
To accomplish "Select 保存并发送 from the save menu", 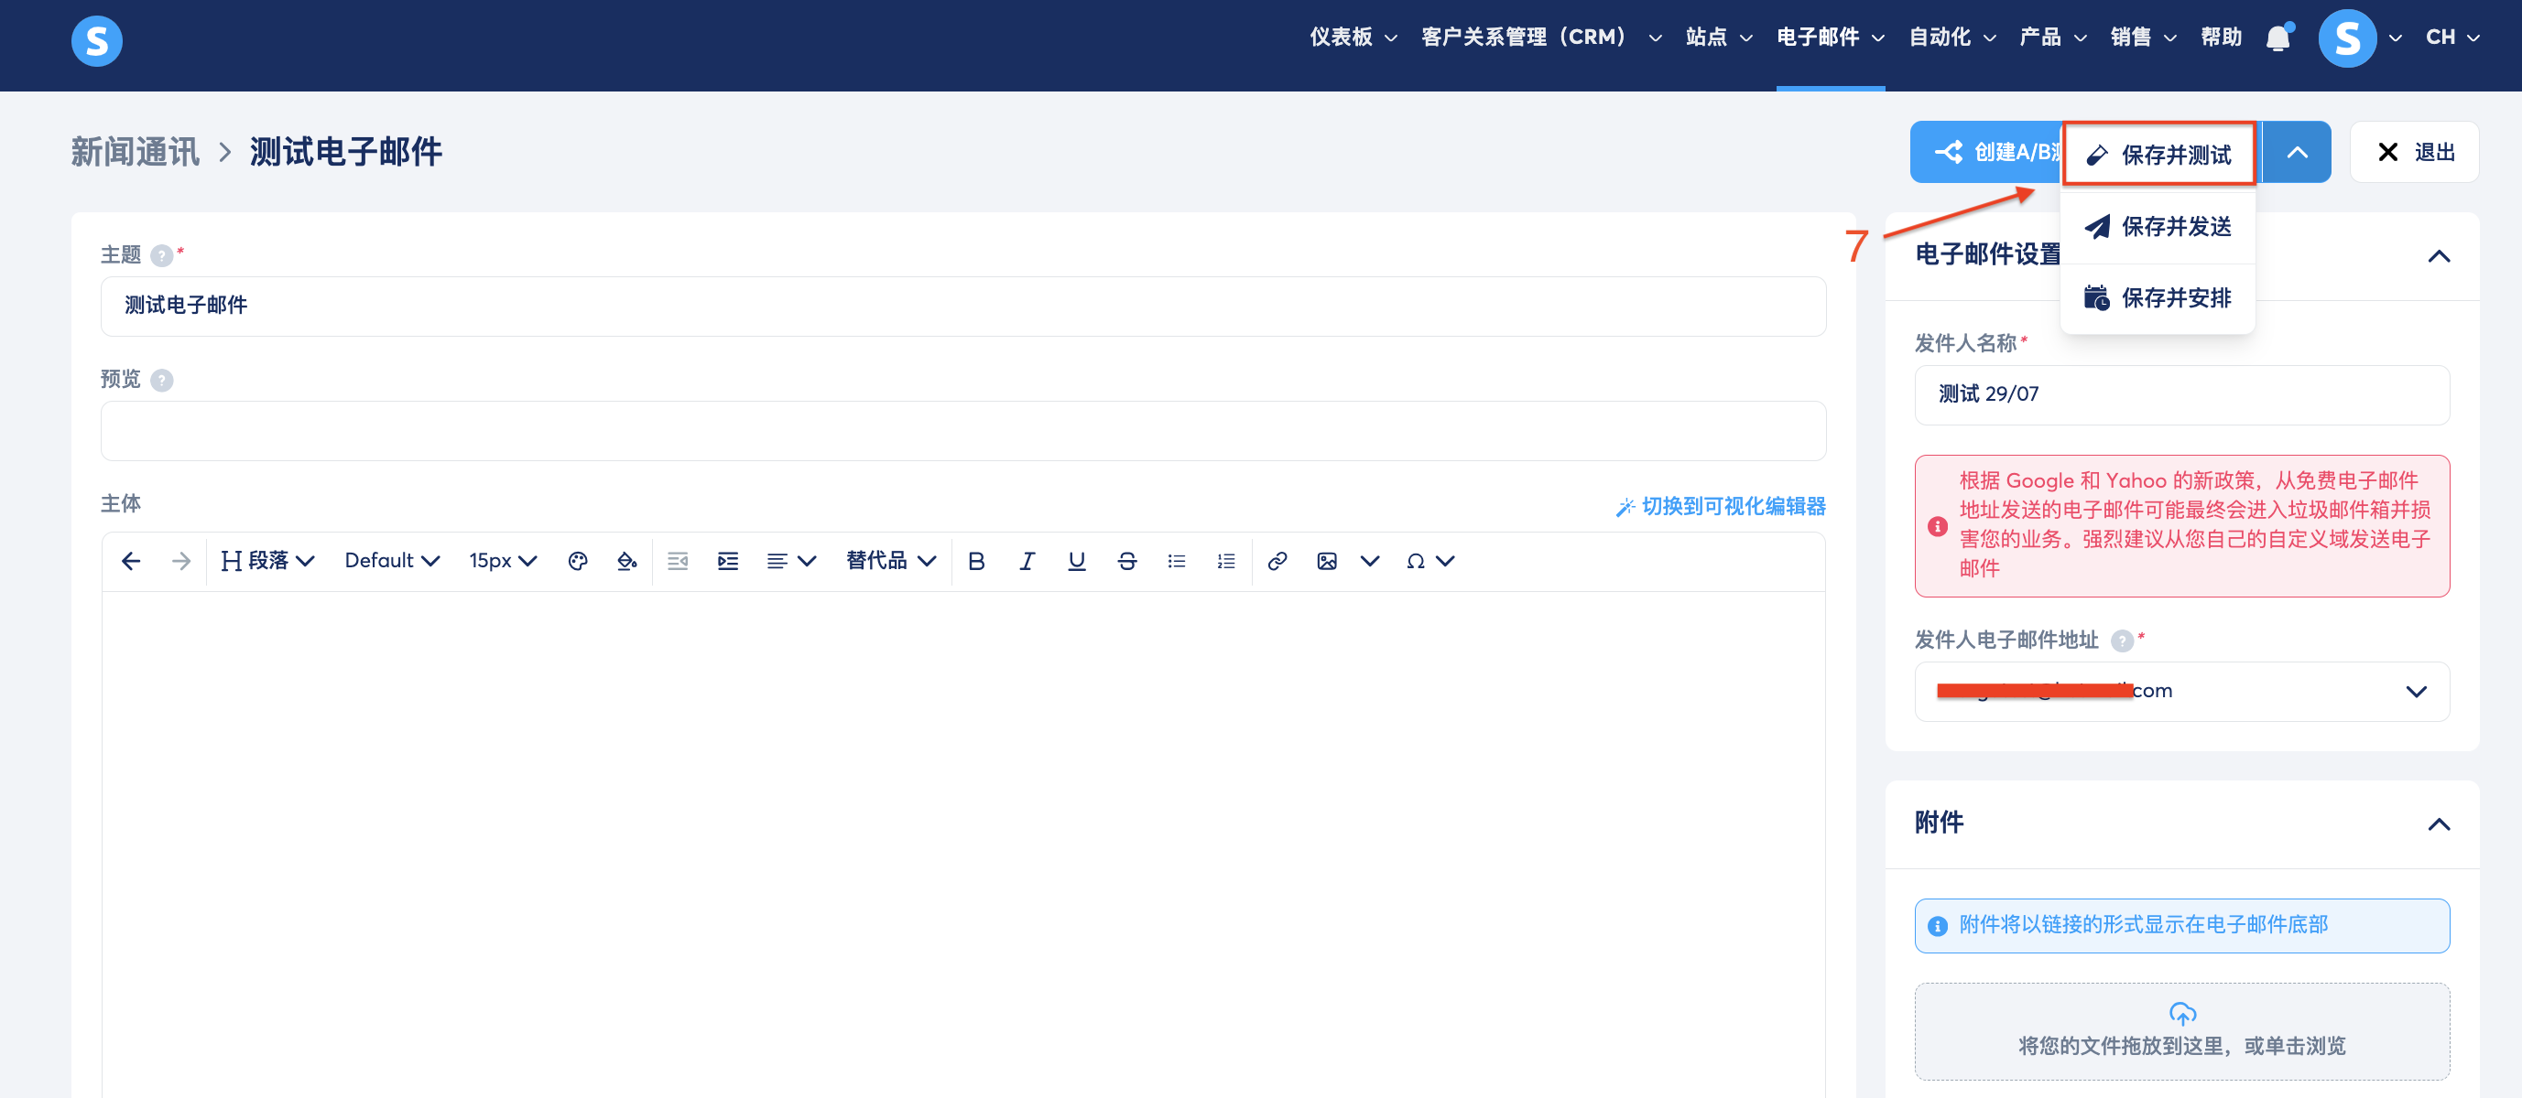I will 2158,226.
